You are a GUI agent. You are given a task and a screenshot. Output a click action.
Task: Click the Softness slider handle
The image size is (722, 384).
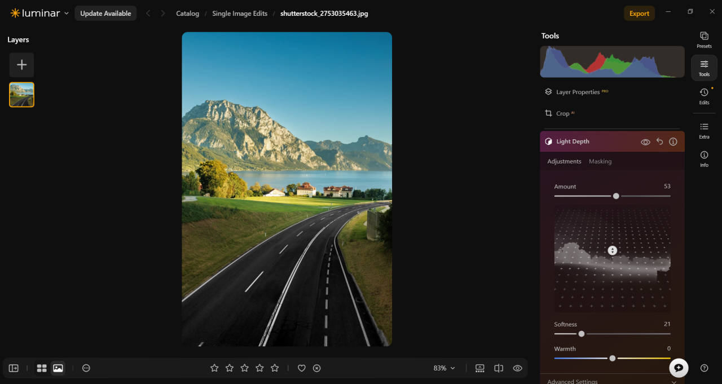582,334
